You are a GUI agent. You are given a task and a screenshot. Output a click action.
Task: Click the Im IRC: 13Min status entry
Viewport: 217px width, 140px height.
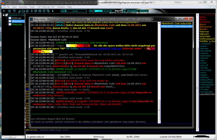pyautogui.click(x=133, y=137)
